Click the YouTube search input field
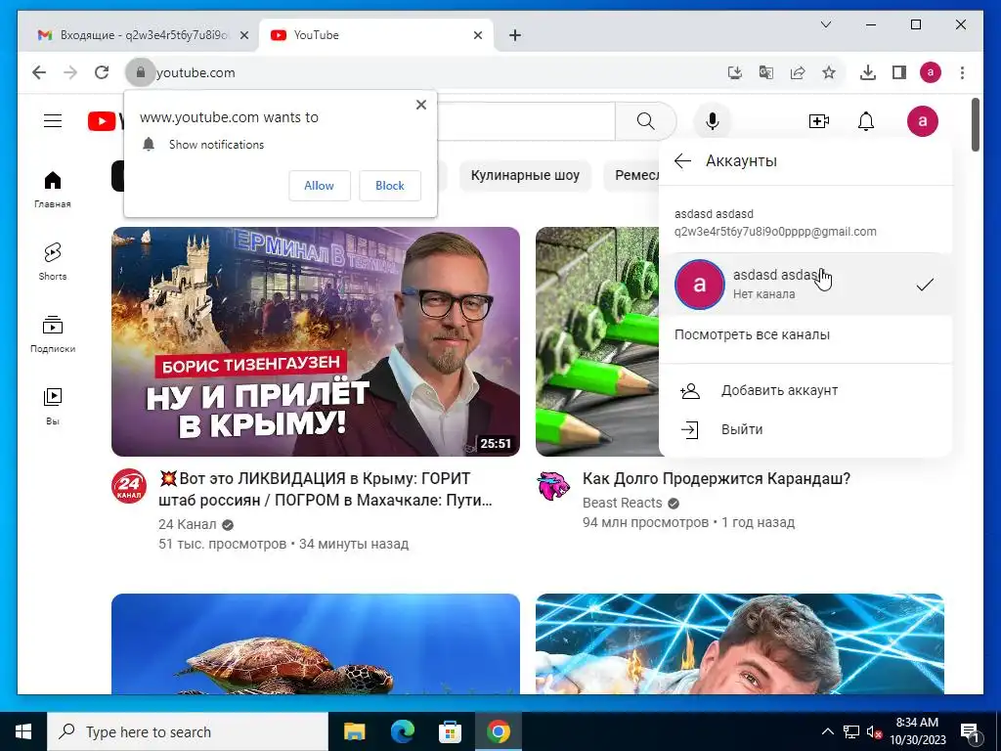 point(525,120)
